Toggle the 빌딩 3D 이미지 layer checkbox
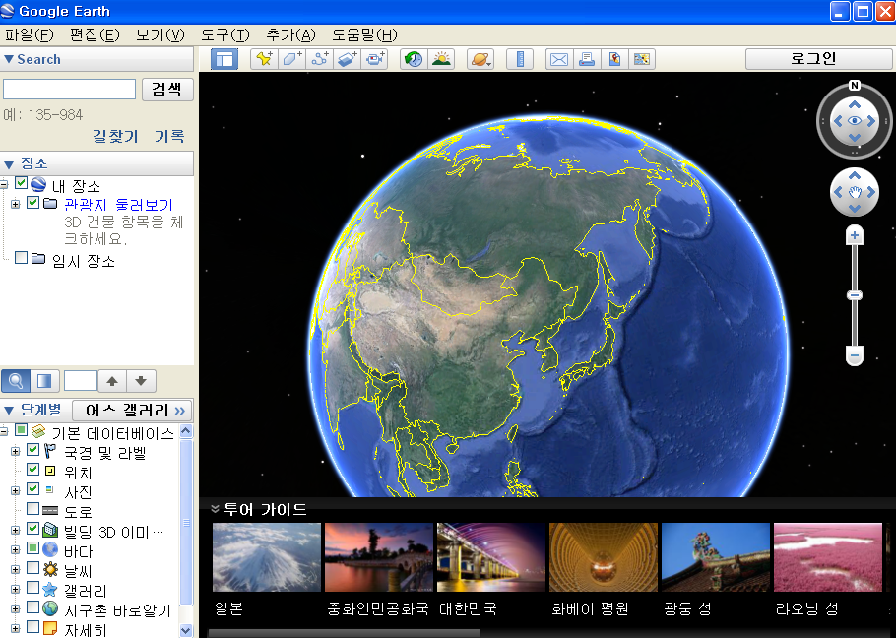The height and width of the screenshot is (638, 896). pos(33,529)
